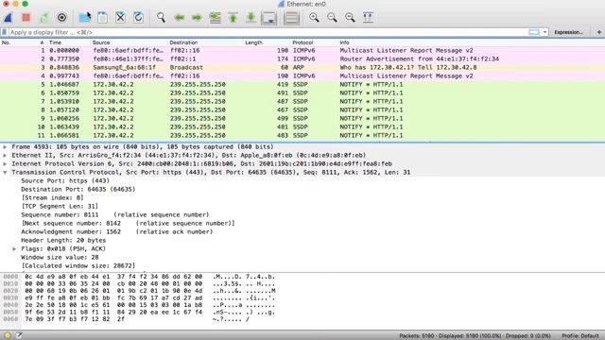Viewport: 605px width, 340px height.
Task: Click the start capture shark fin icon
Action: click(9, 17)
